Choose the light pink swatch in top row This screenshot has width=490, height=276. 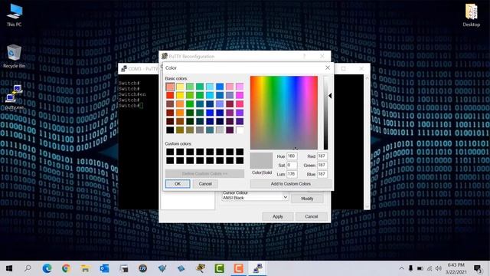click(x=230, y=87)
